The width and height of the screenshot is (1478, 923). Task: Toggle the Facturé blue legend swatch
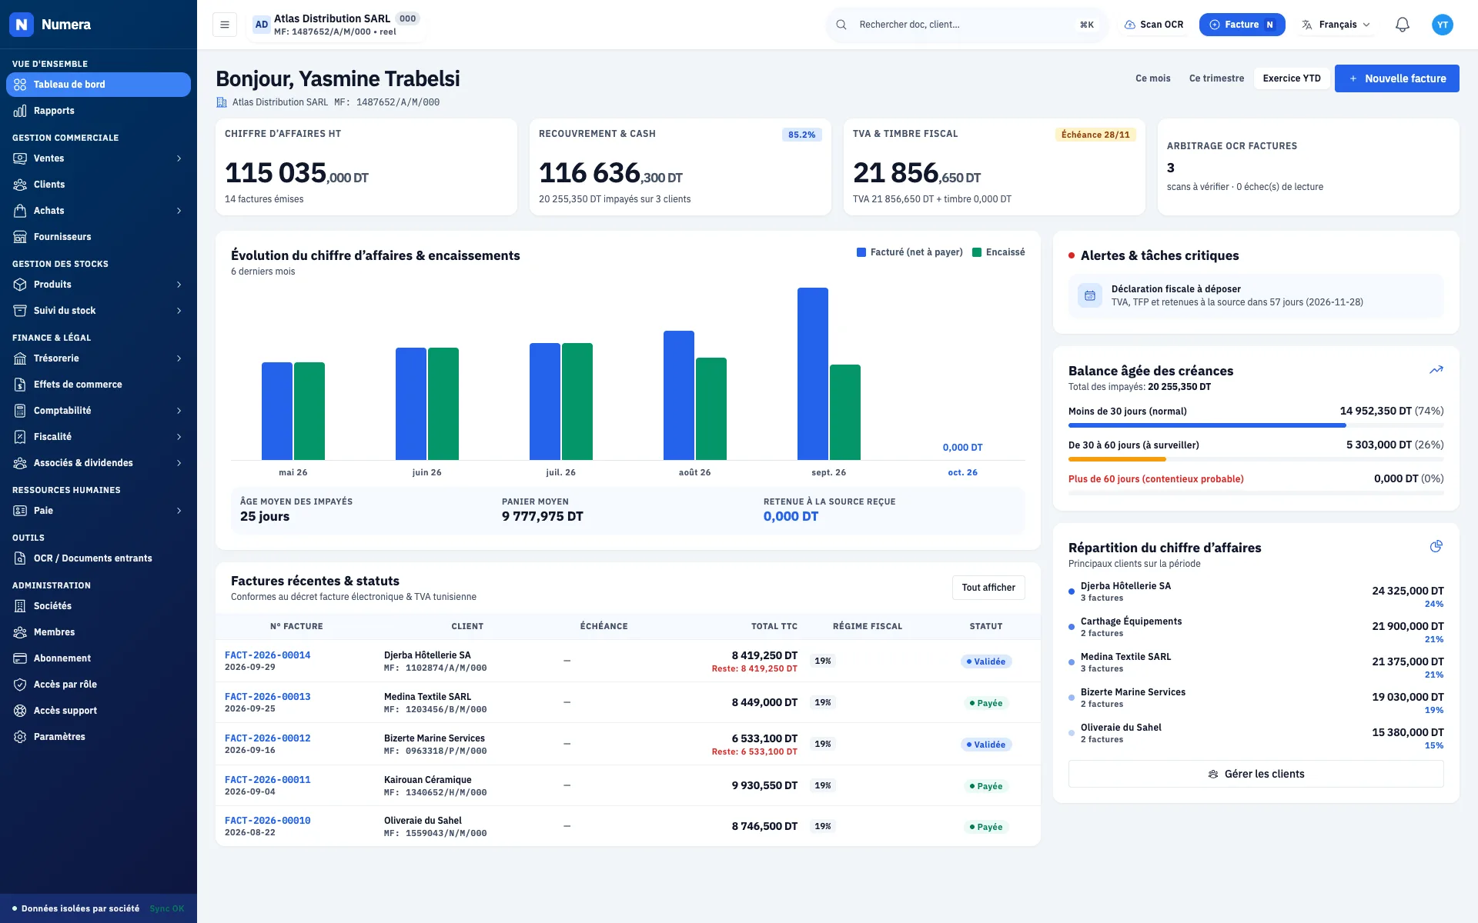[x=861, y=252]
